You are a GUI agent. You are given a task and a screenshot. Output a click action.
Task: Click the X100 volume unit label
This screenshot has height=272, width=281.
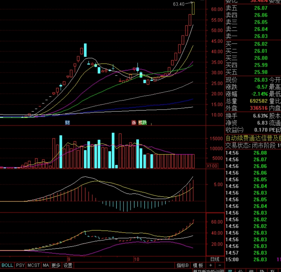(212, 166)
